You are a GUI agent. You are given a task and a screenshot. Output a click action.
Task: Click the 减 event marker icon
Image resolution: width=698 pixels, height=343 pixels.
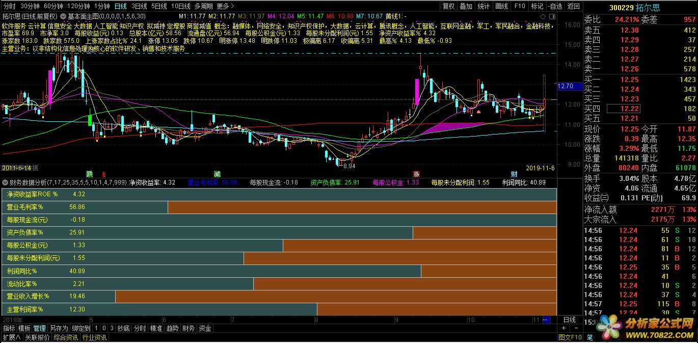click(217, 174)
